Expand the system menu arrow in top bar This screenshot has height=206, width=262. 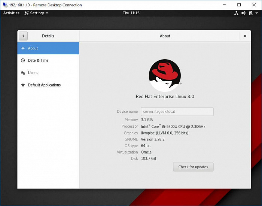tap(256, 13)
